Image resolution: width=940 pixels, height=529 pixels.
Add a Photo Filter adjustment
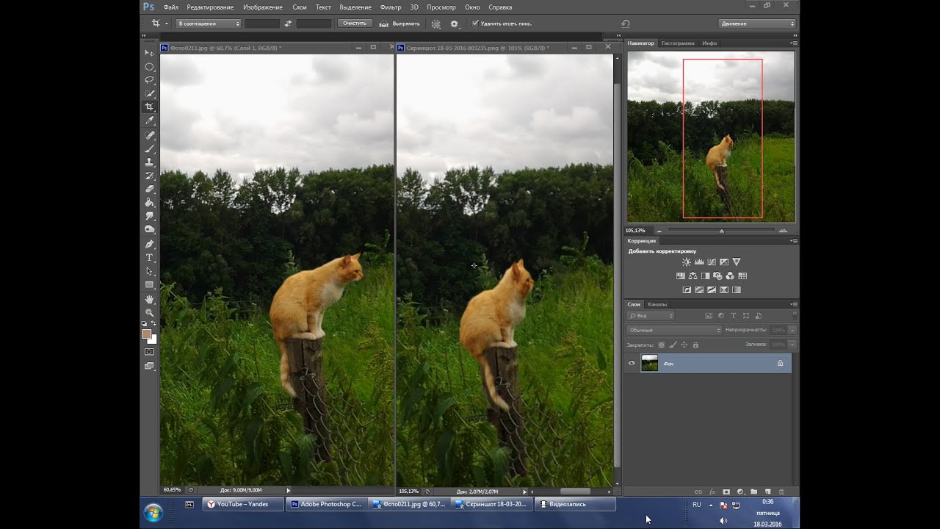click(717, 276)
